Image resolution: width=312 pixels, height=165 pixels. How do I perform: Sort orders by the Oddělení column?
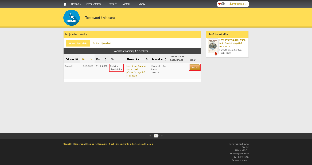(71, 59)
